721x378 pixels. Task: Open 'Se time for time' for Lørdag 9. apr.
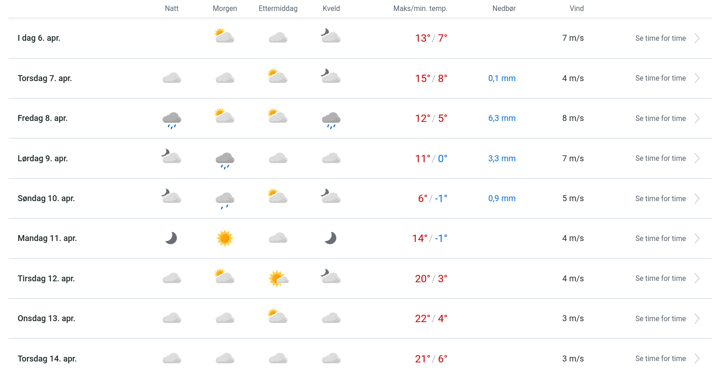660,159
